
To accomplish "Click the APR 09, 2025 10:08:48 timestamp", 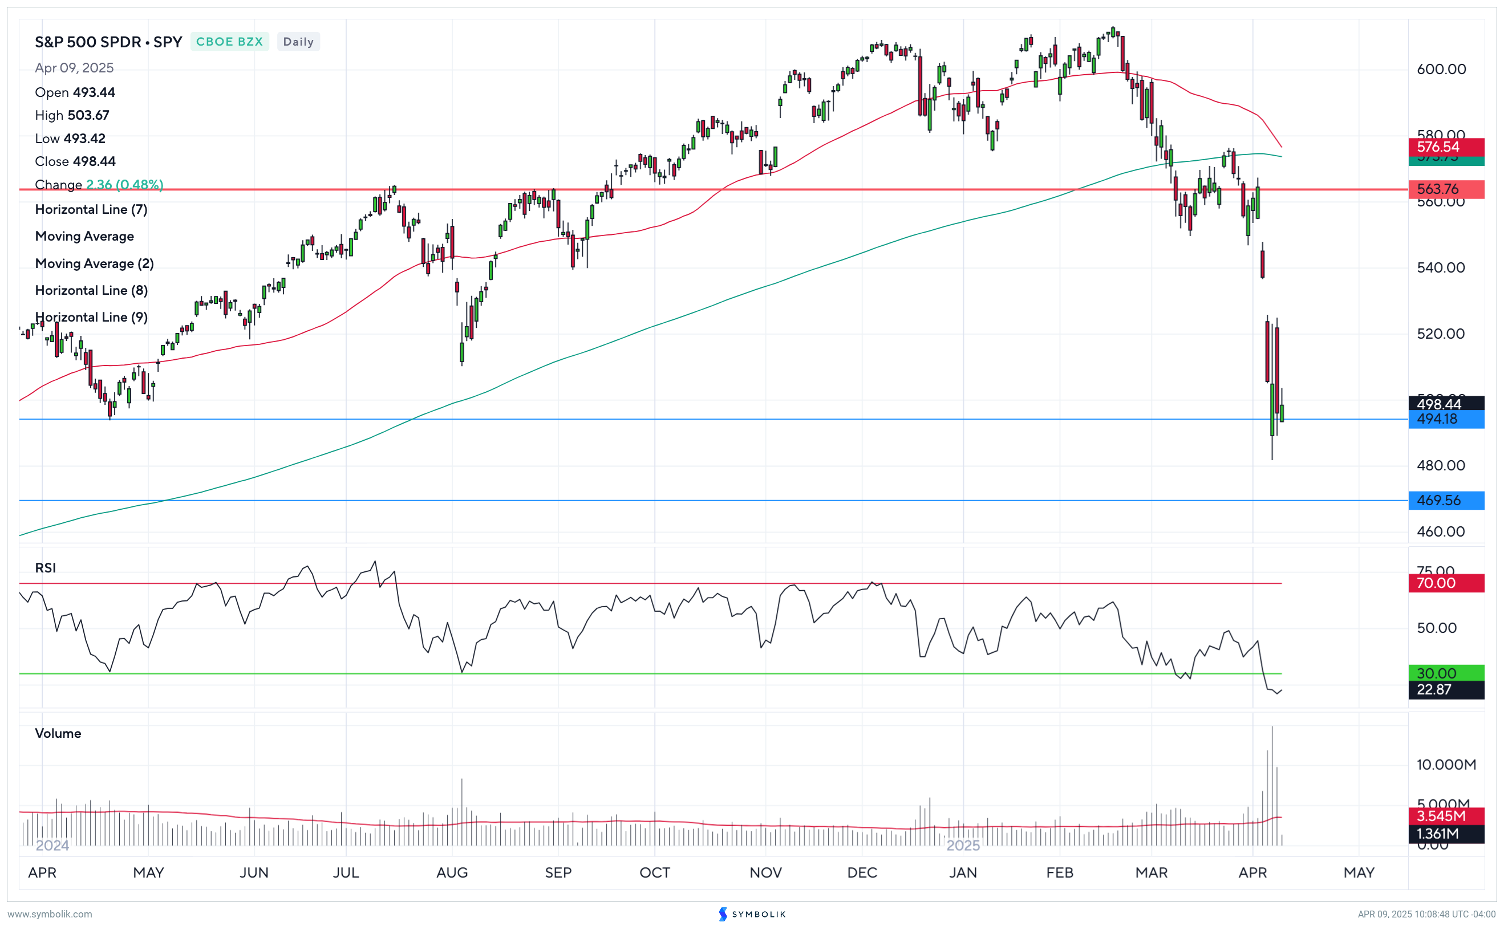I will (x=1426, y=914).
